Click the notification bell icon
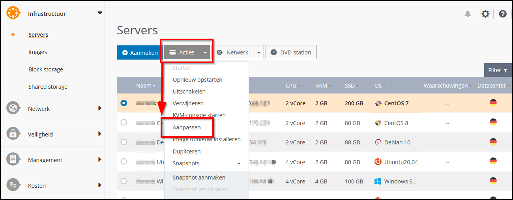513x200 pixels. (x=468, y=14)
